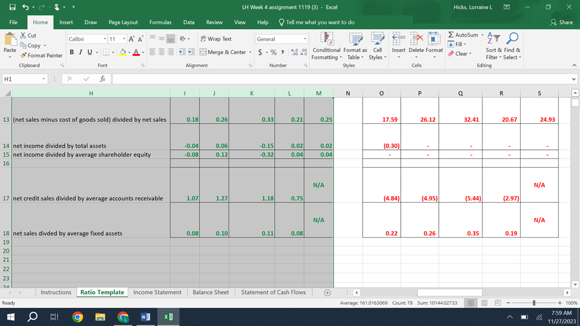
Task: Click the Orientation angled text icon
Action: pos(182,39)
